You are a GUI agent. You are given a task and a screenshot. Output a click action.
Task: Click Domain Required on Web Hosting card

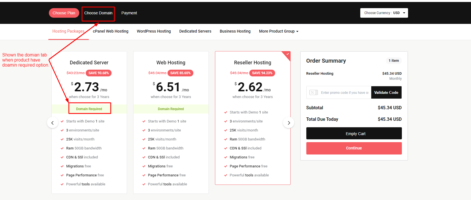pyautogui.click(x=171, y=109)
